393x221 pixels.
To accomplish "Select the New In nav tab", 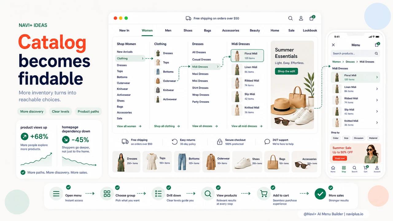I will [124, 30].
